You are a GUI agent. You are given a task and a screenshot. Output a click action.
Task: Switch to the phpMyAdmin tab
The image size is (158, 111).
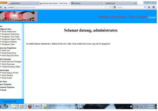click(x=23, y=3)
